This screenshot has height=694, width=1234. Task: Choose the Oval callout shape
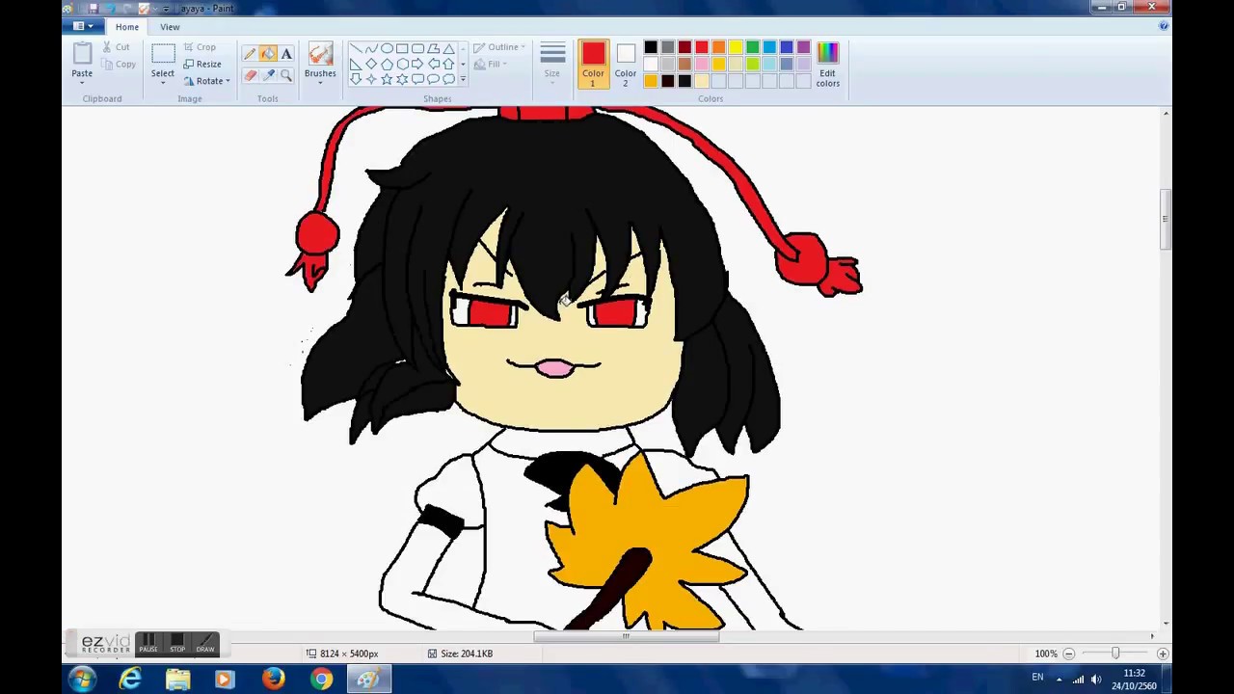pyautogui.click(x=433, y=79)
